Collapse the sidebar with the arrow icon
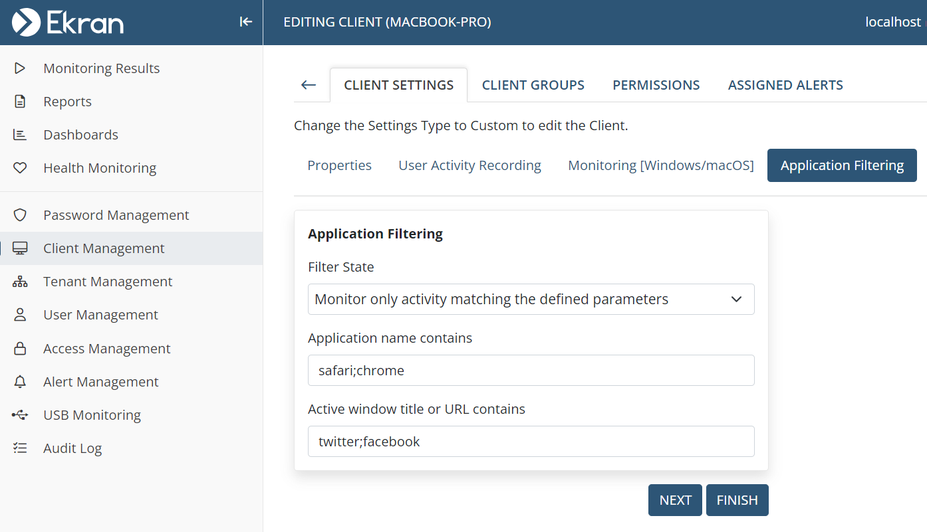The image size is (927, 532). tap(246, 22)
